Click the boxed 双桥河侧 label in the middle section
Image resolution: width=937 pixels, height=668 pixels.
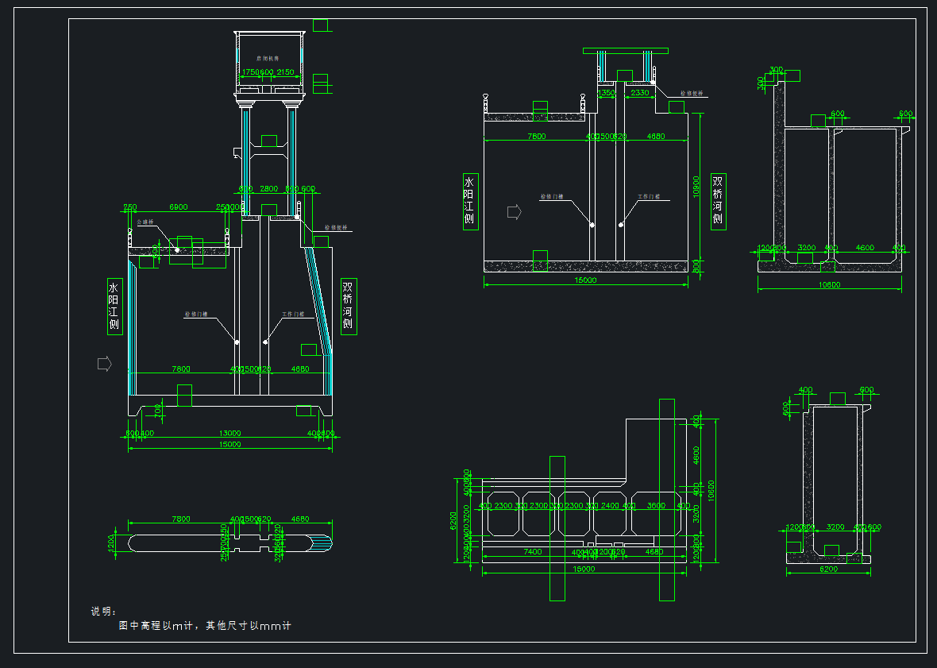[718, 202]
